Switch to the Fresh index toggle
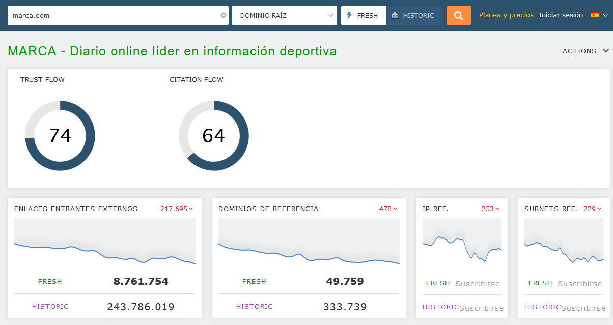Image resolution: width=613 pixels, height=325 pixels. [364, 15]
